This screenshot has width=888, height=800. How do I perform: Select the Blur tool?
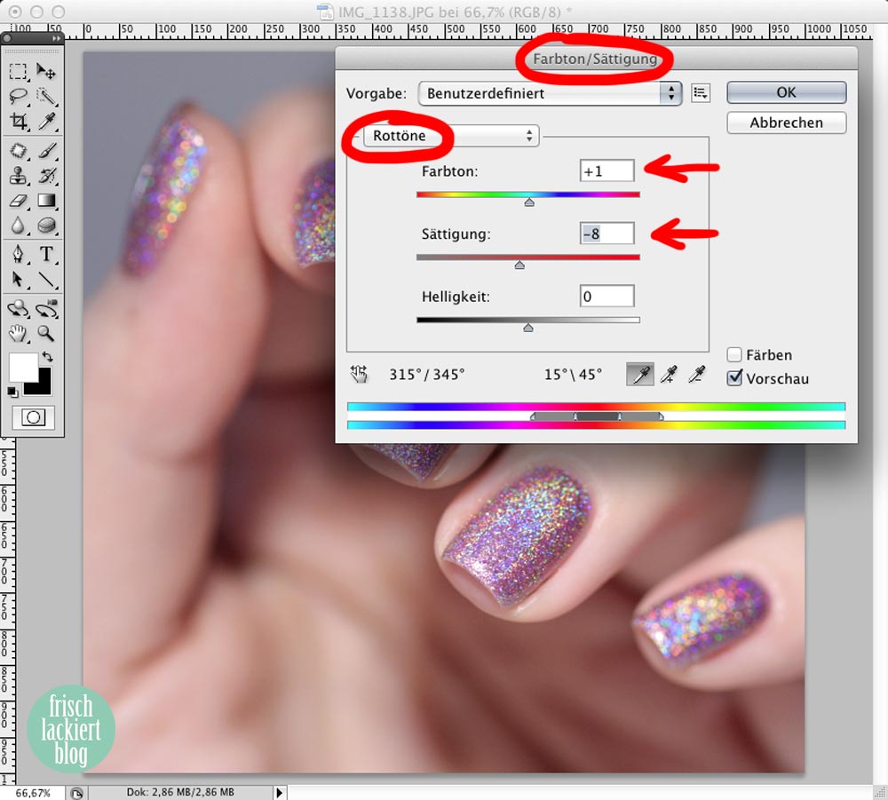(x=18, y=226)
